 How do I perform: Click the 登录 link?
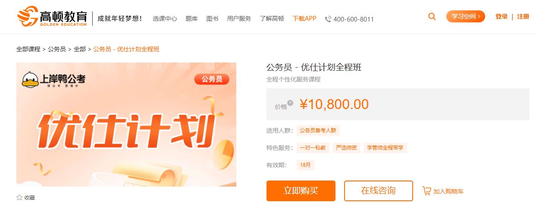click(x=502, y=16)
